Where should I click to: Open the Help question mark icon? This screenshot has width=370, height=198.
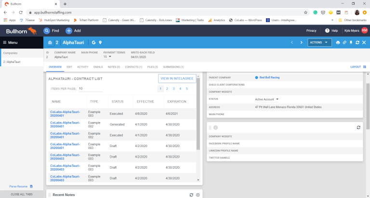[327, 31]
